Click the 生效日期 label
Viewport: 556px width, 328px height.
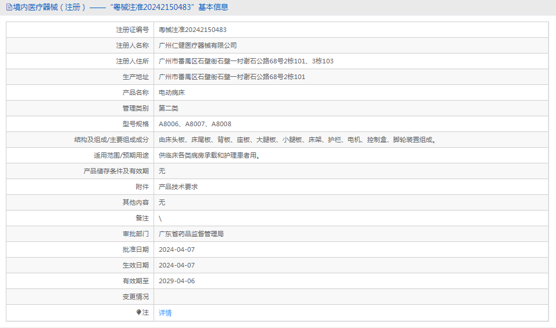(136, 265)
